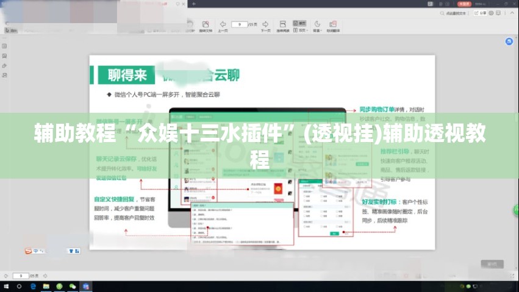
Task: Collapse the ribbon with the up chevron
Action: tap(512, 13)
